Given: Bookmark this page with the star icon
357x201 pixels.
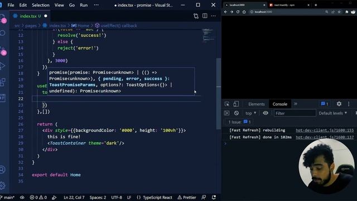Looking at the screenshot, I should pos(339,12).
